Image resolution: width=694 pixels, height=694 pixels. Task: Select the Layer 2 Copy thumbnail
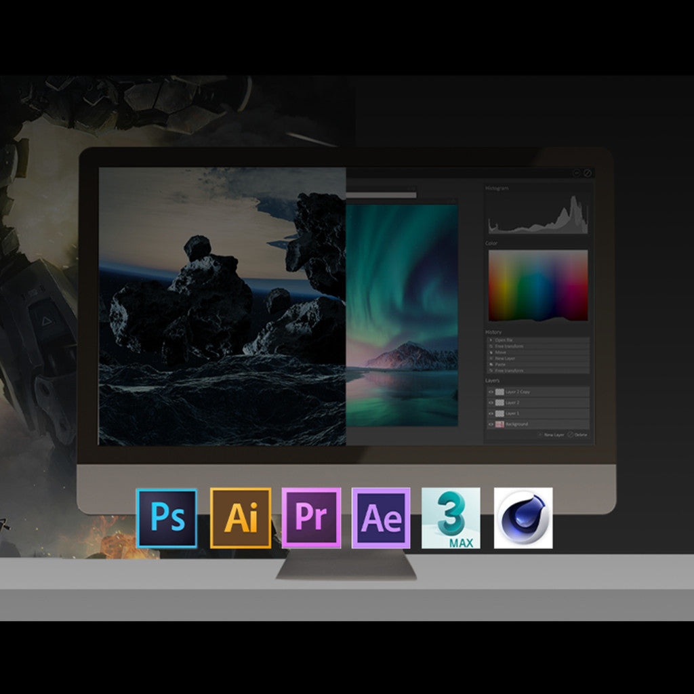point(499,392)
